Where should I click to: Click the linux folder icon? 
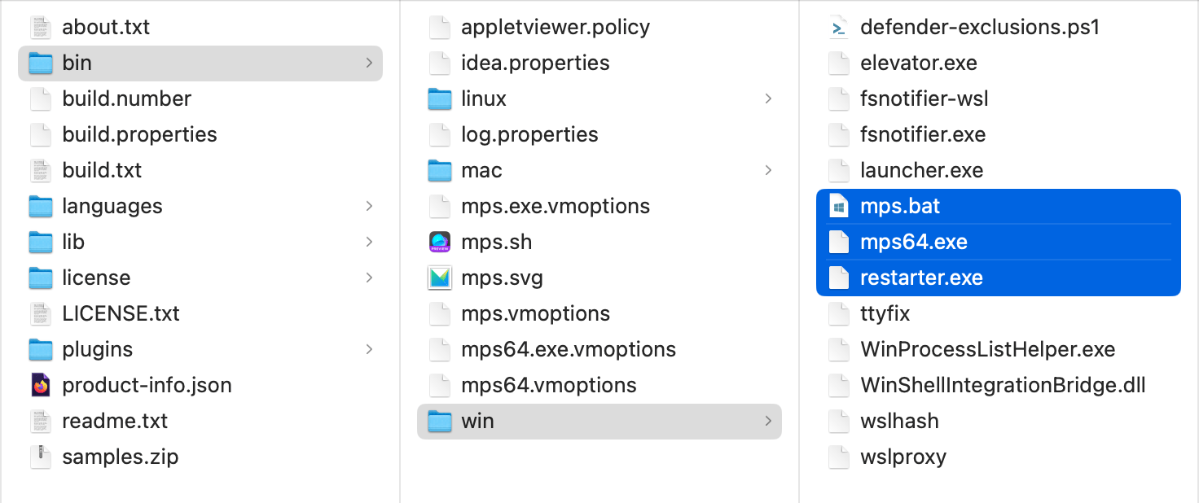(x=440, y=98)
